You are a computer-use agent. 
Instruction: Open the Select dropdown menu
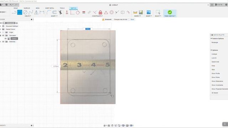tap(158, 16)
